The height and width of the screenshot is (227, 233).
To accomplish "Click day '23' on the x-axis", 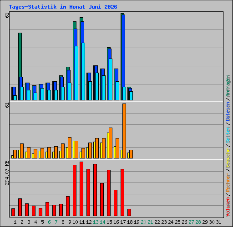I will [x=164, y=222].
